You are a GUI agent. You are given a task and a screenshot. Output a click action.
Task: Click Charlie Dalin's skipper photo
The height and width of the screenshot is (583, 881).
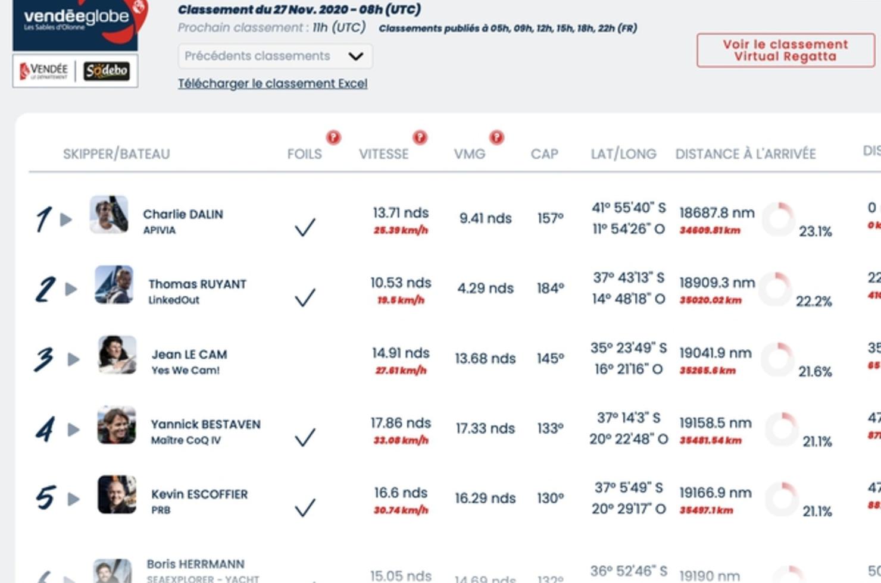pyautogui.click(x=109, y=214)
